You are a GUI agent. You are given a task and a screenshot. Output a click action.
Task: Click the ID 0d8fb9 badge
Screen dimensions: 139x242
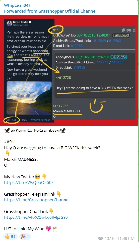click(119, 57)
